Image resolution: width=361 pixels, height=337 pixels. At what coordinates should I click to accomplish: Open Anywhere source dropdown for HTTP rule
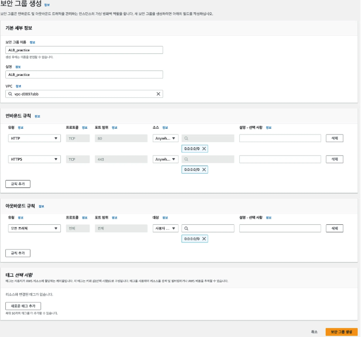pos(166,138)
